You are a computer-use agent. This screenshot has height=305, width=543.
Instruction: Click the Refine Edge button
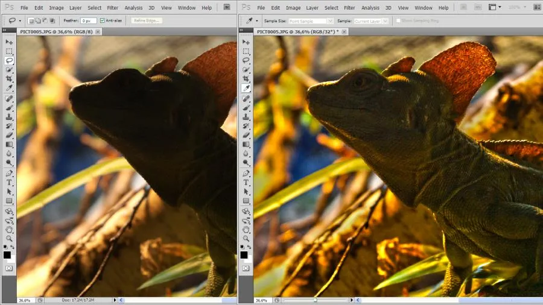tap(146, 20)
